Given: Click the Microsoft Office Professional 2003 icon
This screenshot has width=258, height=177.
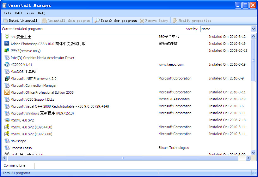Looking at the screenshot, I should click(x=7, y=92).
